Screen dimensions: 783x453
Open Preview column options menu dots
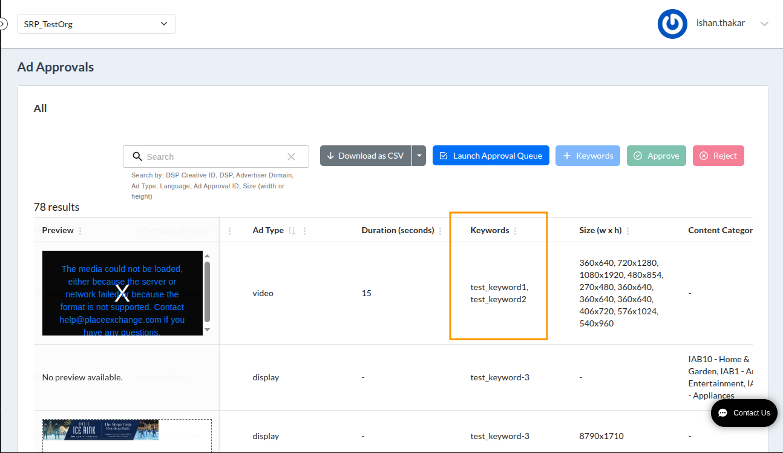(80, 231)
